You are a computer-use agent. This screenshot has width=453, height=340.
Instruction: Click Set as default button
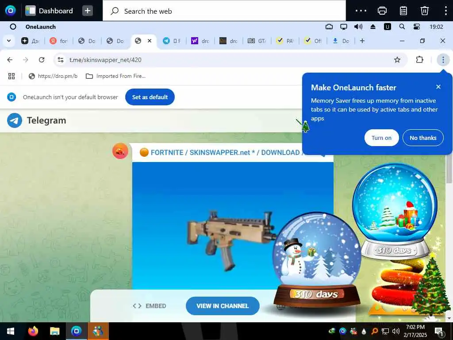coord(150,97)
